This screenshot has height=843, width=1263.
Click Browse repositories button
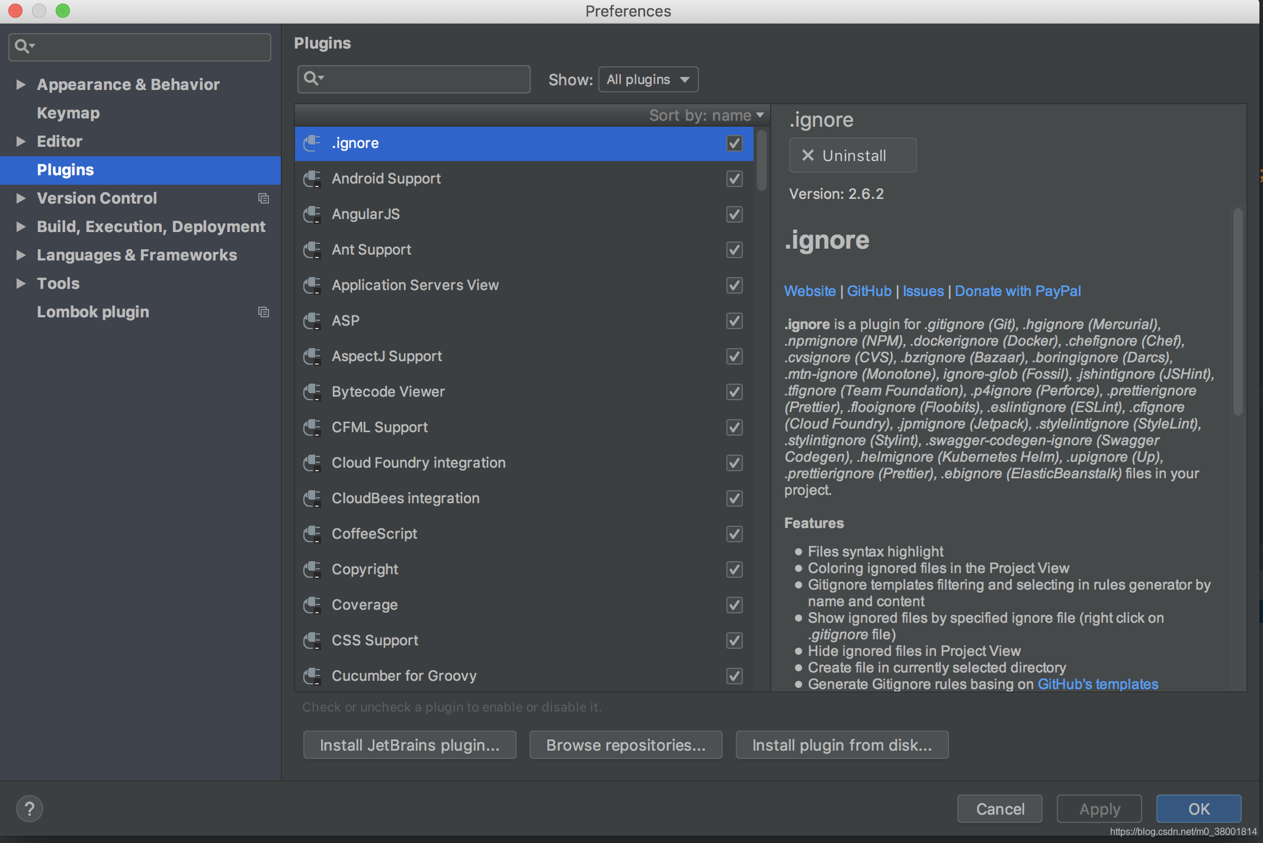click(626, 745)
